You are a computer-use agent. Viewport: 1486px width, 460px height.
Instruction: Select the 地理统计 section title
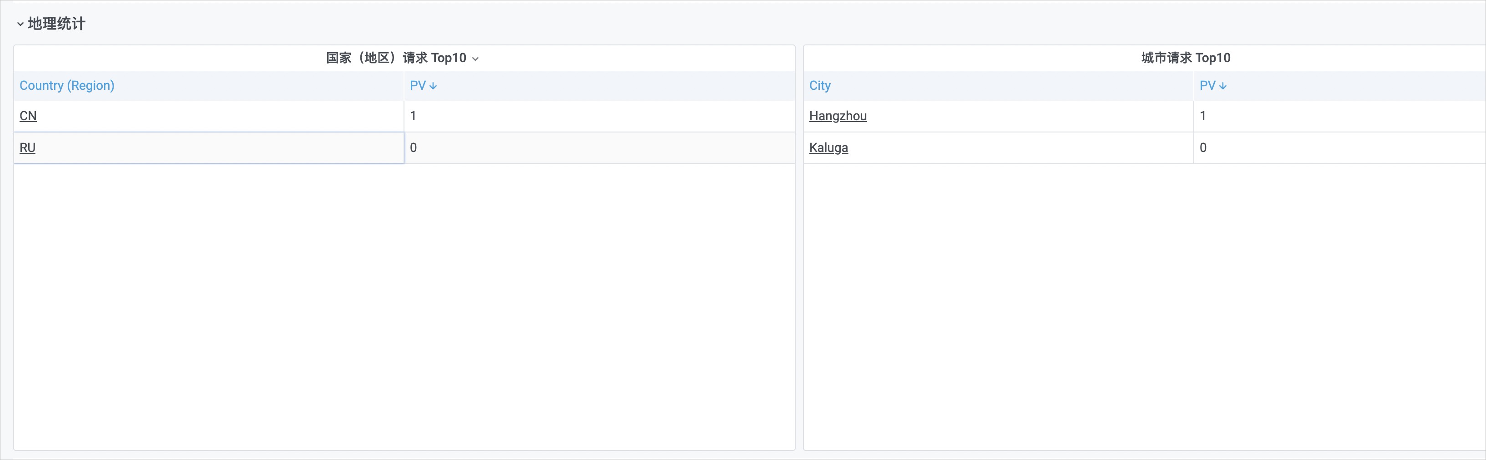(x=56, y=24)
